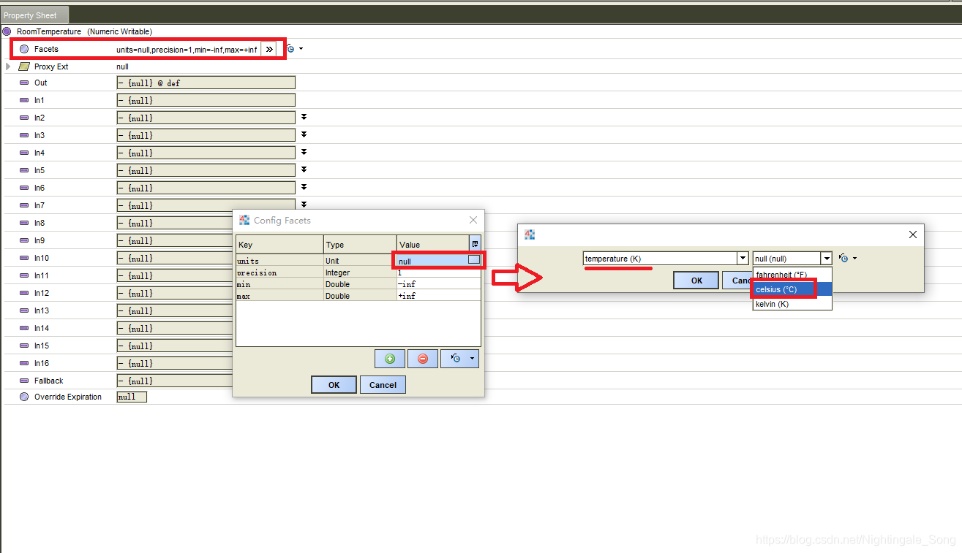Open the Facets editor with the » button
Image resolution: width=962 pixels, height=553 pixels.
coord(269,49)
